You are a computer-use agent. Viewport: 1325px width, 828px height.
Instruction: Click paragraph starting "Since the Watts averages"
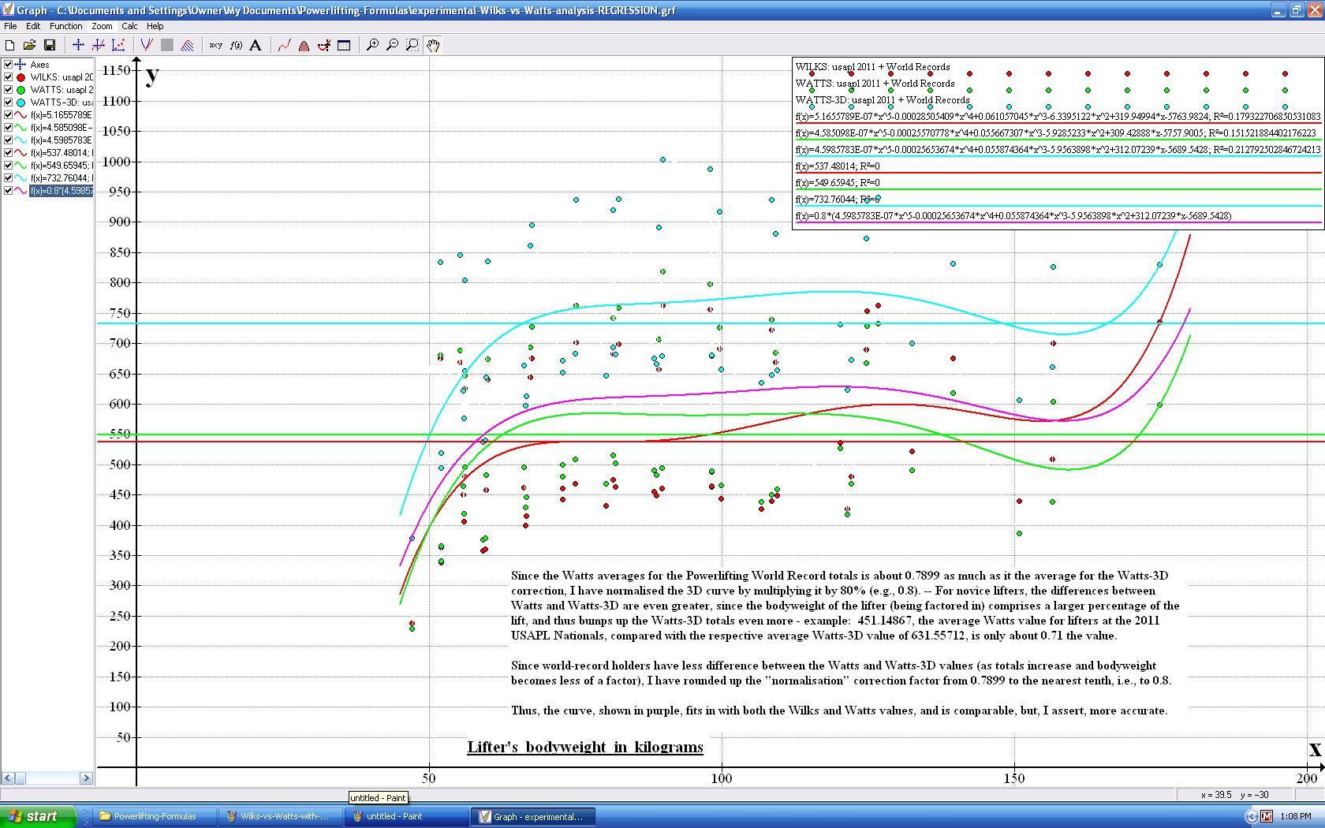point(845,606)
